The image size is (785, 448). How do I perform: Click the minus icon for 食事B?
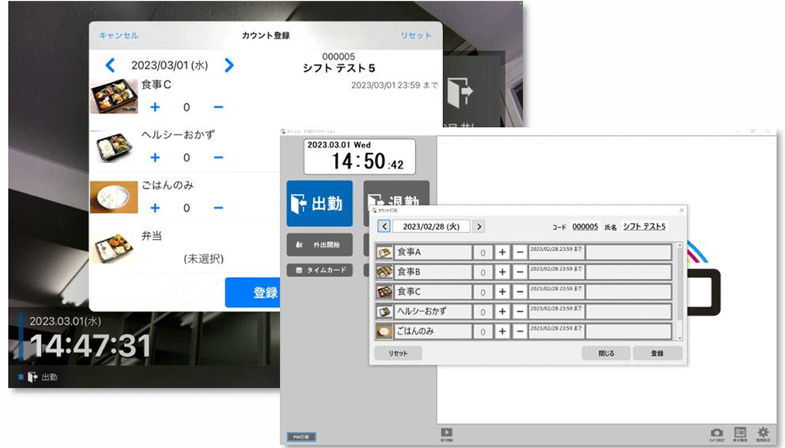coord(519,272)
